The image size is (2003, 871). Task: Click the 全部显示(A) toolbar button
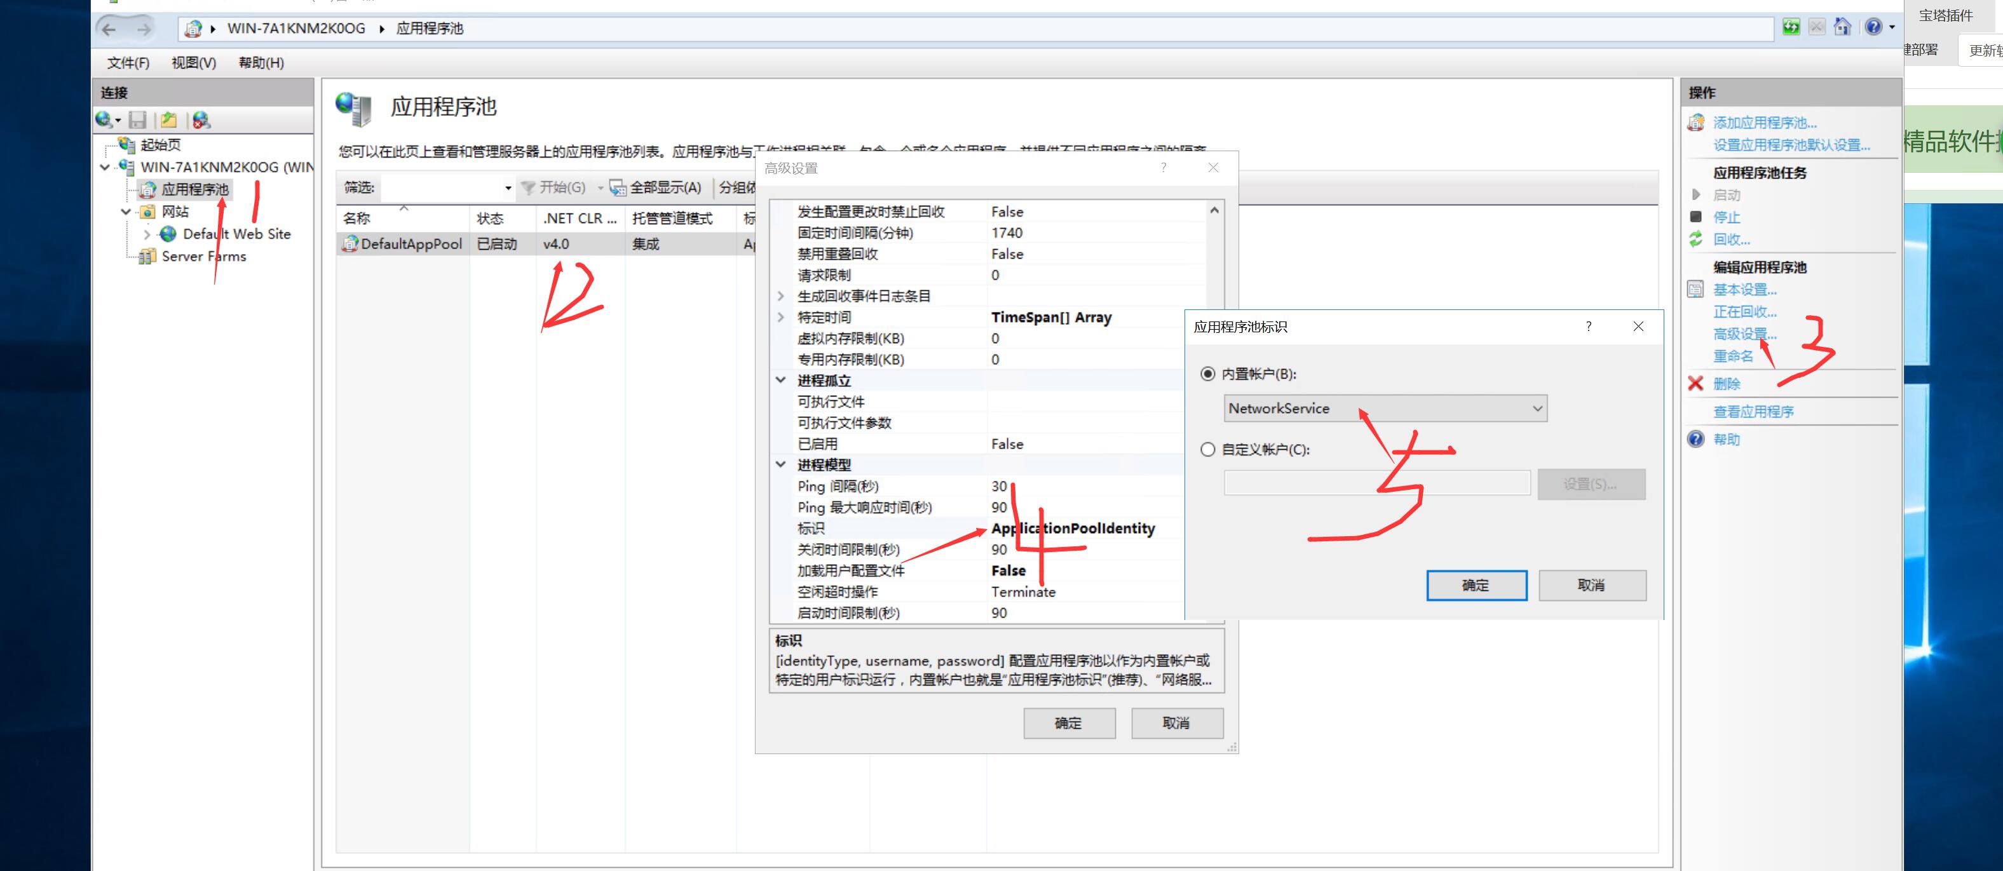click(x=655, y=187)
